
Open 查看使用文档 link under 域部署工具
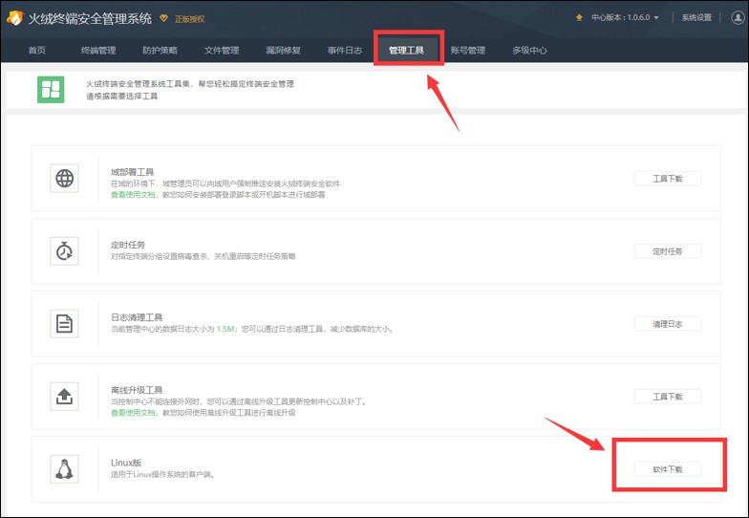coord(134,195)
